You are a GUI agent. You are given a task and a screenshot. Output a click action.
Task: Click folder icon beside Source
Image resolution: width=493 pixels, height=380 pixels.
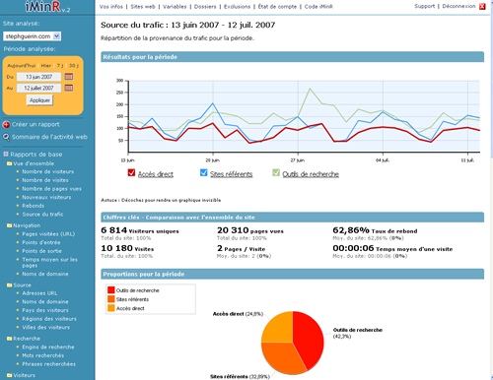[x=9, y=285]
